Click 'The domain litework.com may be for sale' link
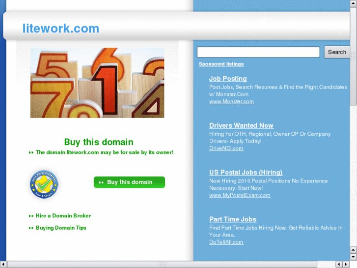The width and height of the screenshot is (357, 268). tap(105, 152)
